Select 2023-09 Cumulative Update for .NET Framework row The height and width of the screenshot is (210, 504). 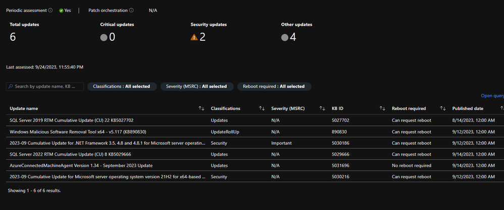tap(255, 143)
